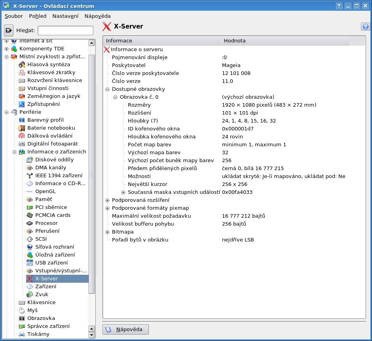This screenshot has height=341, width=372.
Task: Select the PCMCIA cards icon
Action: pos(30,215)
